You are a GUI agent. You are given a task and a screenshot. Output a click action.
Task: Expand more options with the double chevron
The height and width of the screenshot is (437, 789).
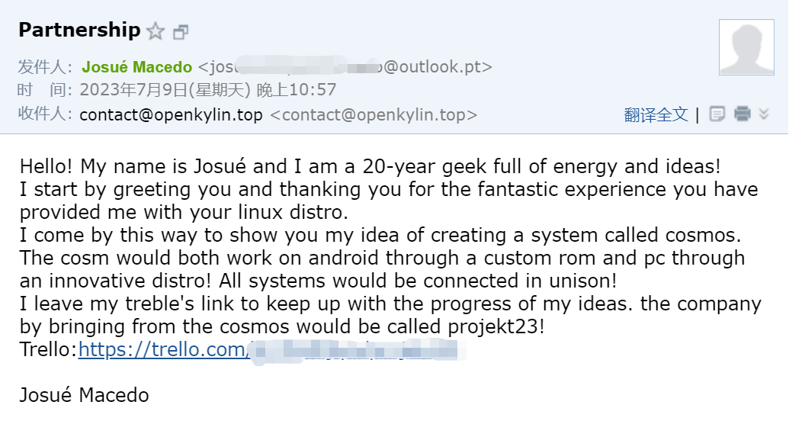pyautogui.click(x=765, y=114)
